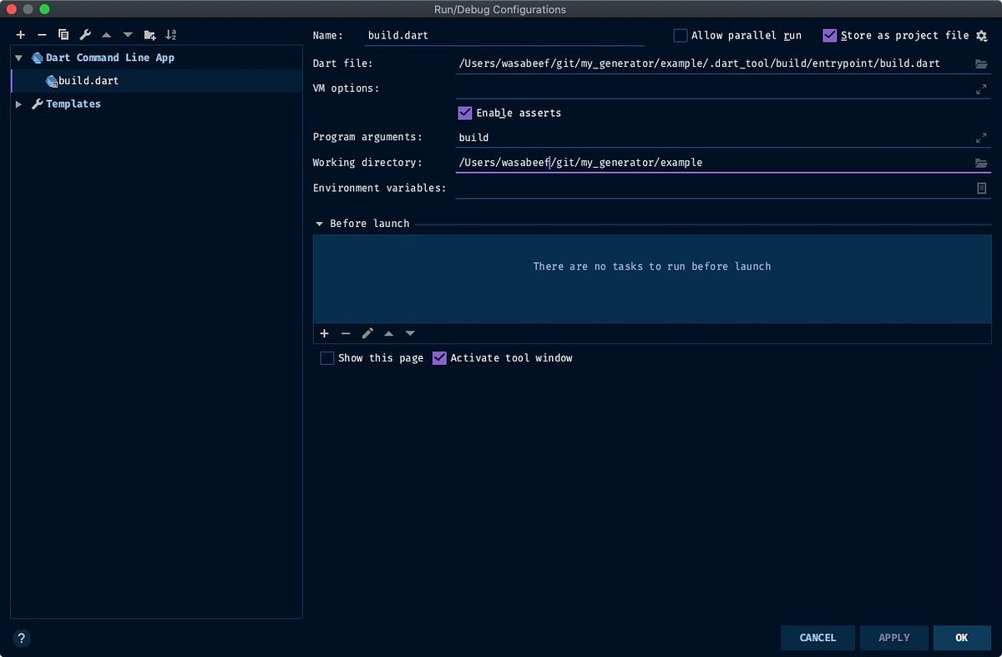Image resolution: width=1002 pixels, height=657 pixels.
Task: Expand the Templates tree node
Action: point(19,104)
